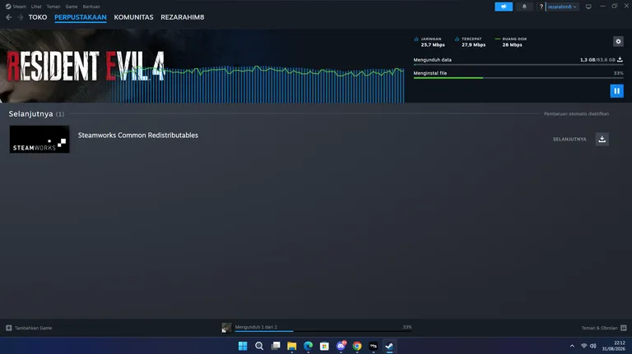This screenshot has height=354, width=632.
Task: Open the Windows Start menu
Action: click(x=243, y=346)
